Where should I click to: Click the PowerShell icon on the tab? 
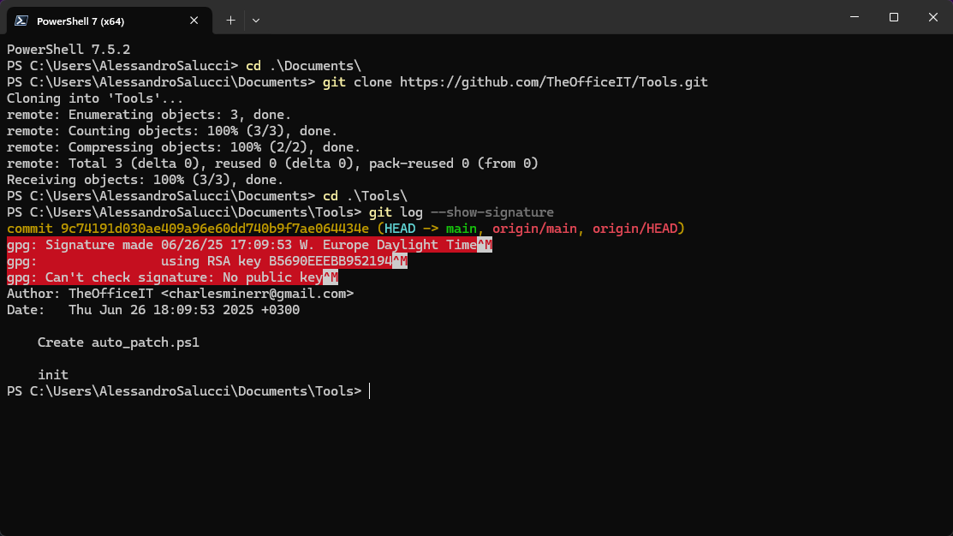tap(21, 20)
